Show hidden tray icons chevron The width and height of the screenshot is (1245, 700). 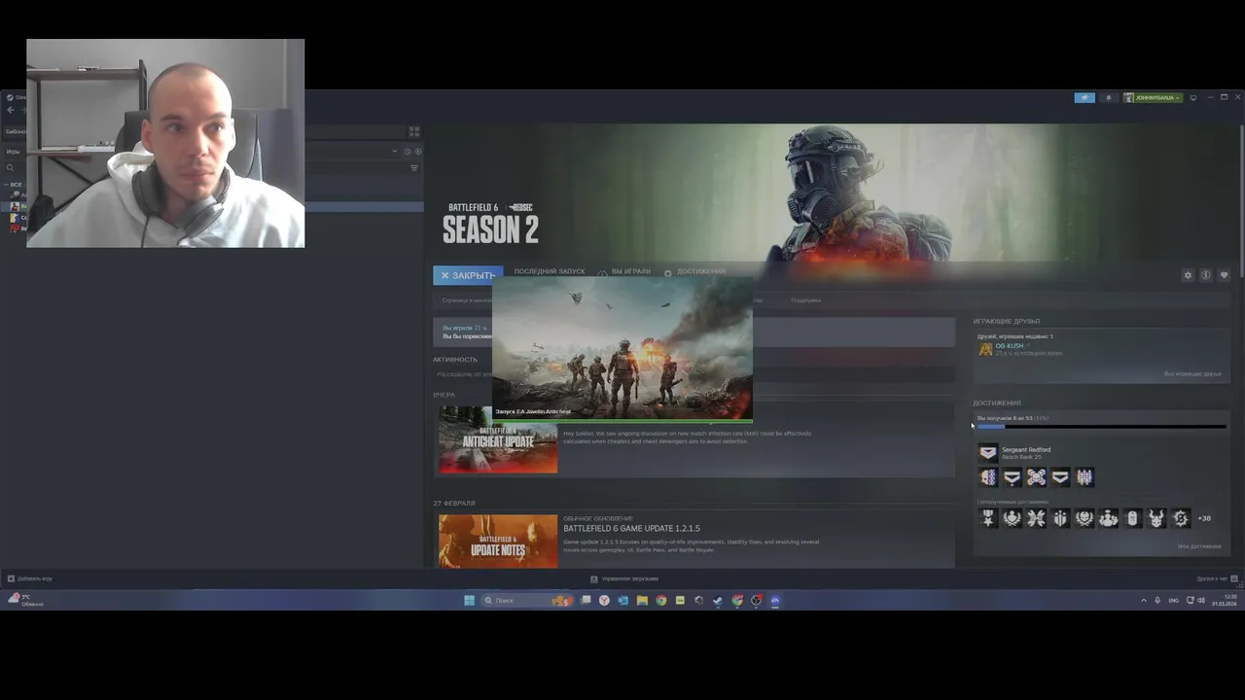tap(1143, 600)
